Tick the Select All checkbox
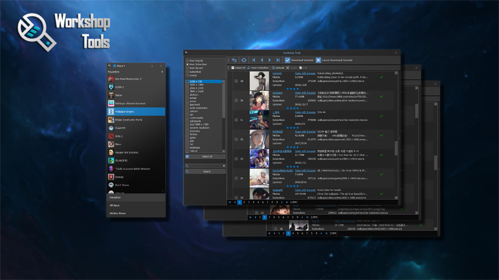 (233, 67)
